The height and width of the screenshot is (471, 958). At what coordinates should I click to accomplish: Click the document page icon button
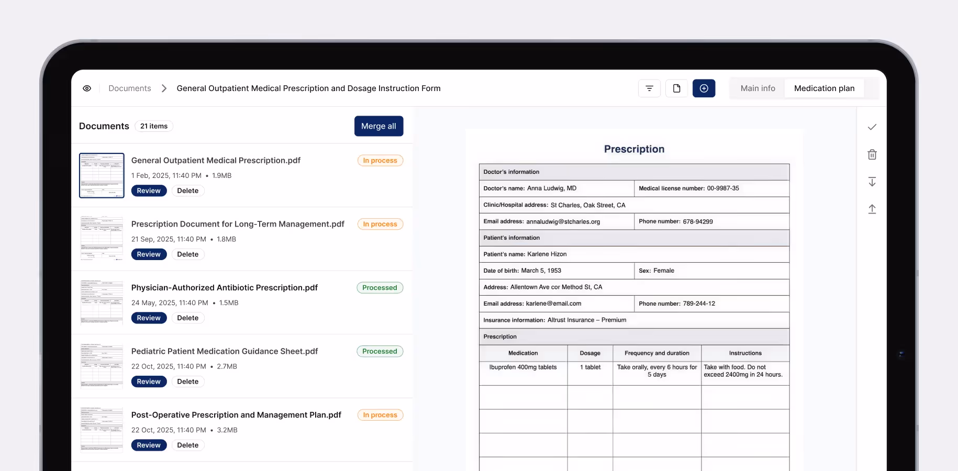pos(676,88)
